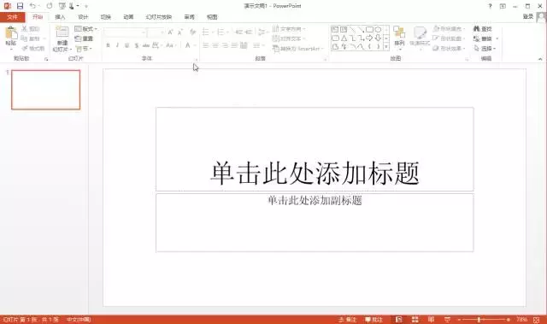Switch to Reading view in status bar
Image resolution: width=547 pixels, height=324 pixels.
point(431,320)
